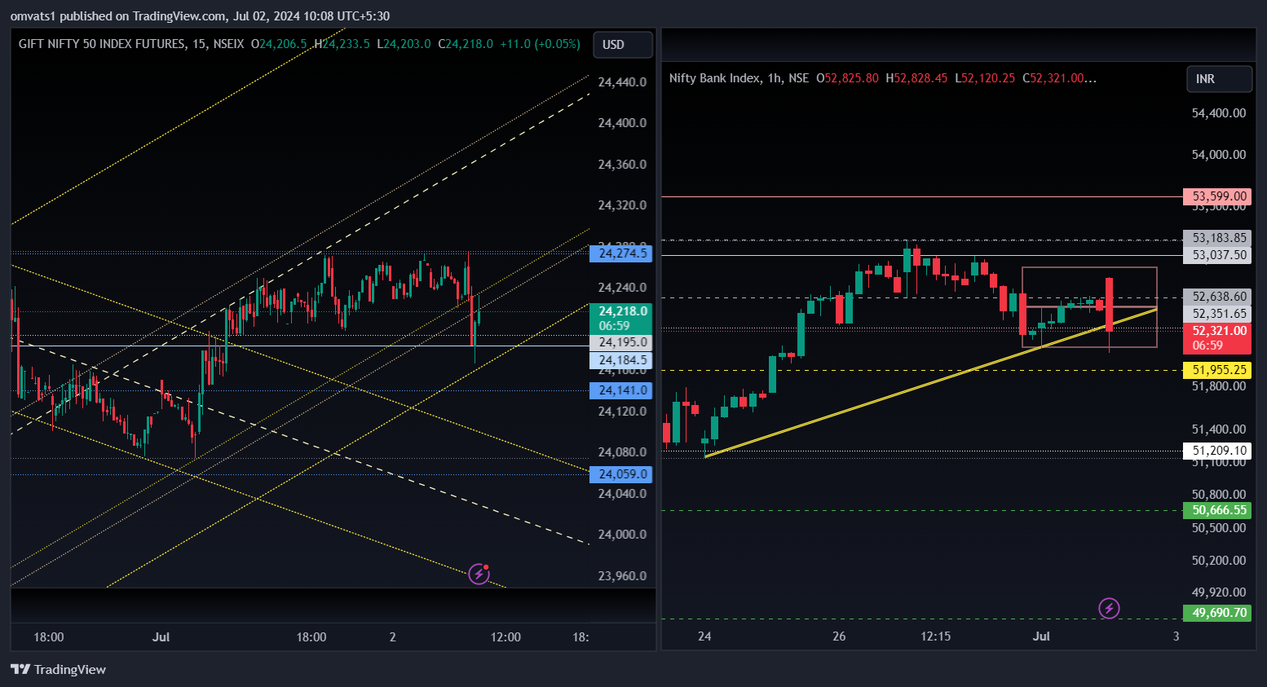Click the lightning flash icon on GIFT Nifty chart

(479, 574)
